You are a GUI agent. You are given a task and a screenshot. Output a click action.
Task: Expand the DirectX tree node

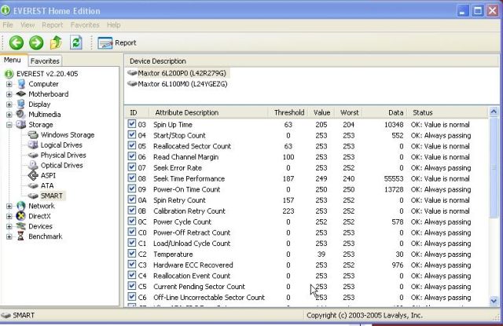click(9, 216)
